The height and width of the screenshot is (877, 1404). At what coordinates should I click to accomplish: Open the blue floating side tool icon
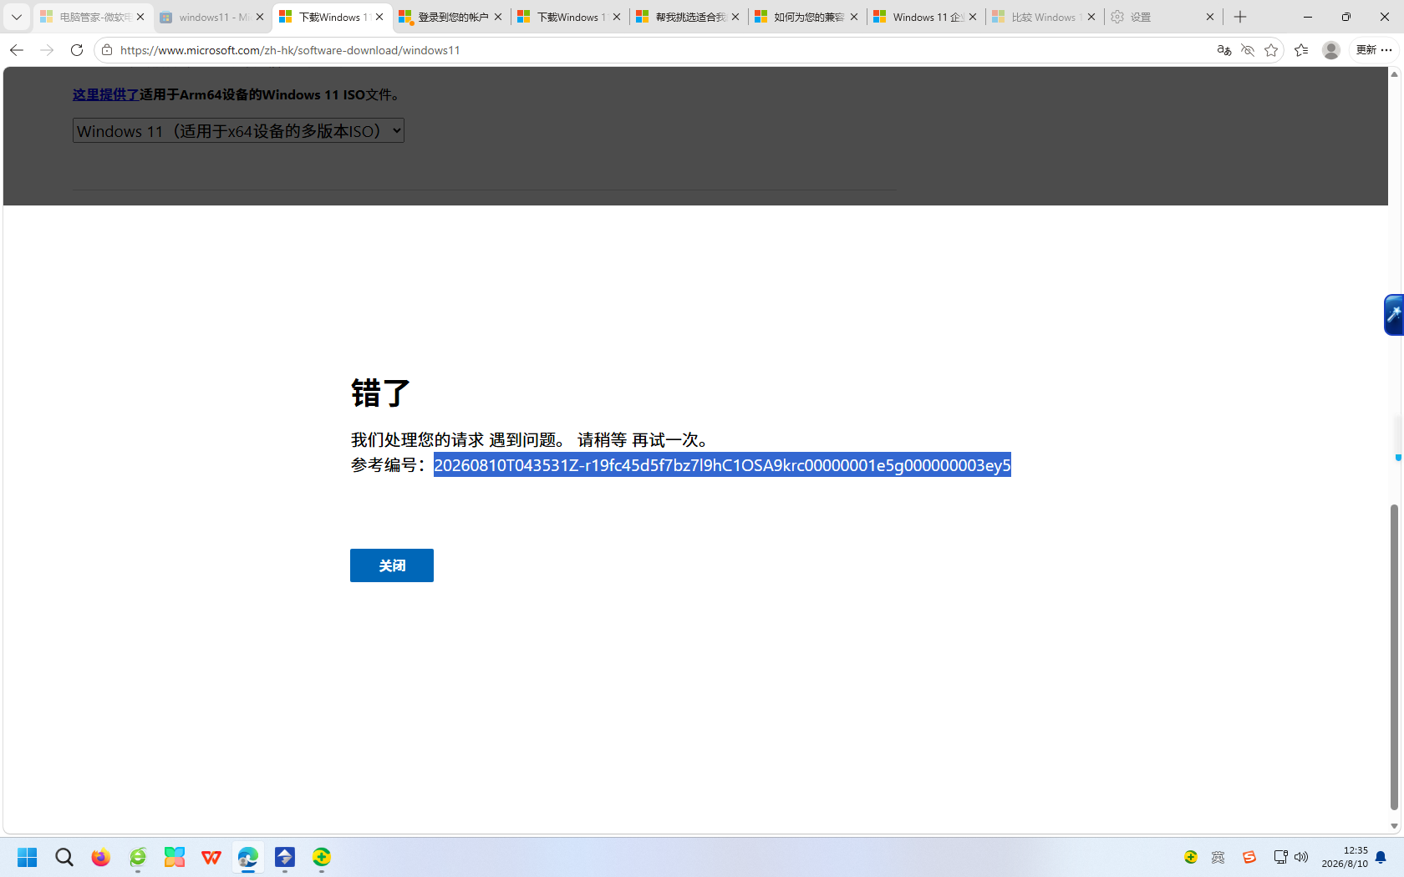click(x=1393, y=315)
